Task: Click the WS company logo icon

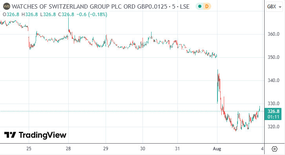Action: 7,7
